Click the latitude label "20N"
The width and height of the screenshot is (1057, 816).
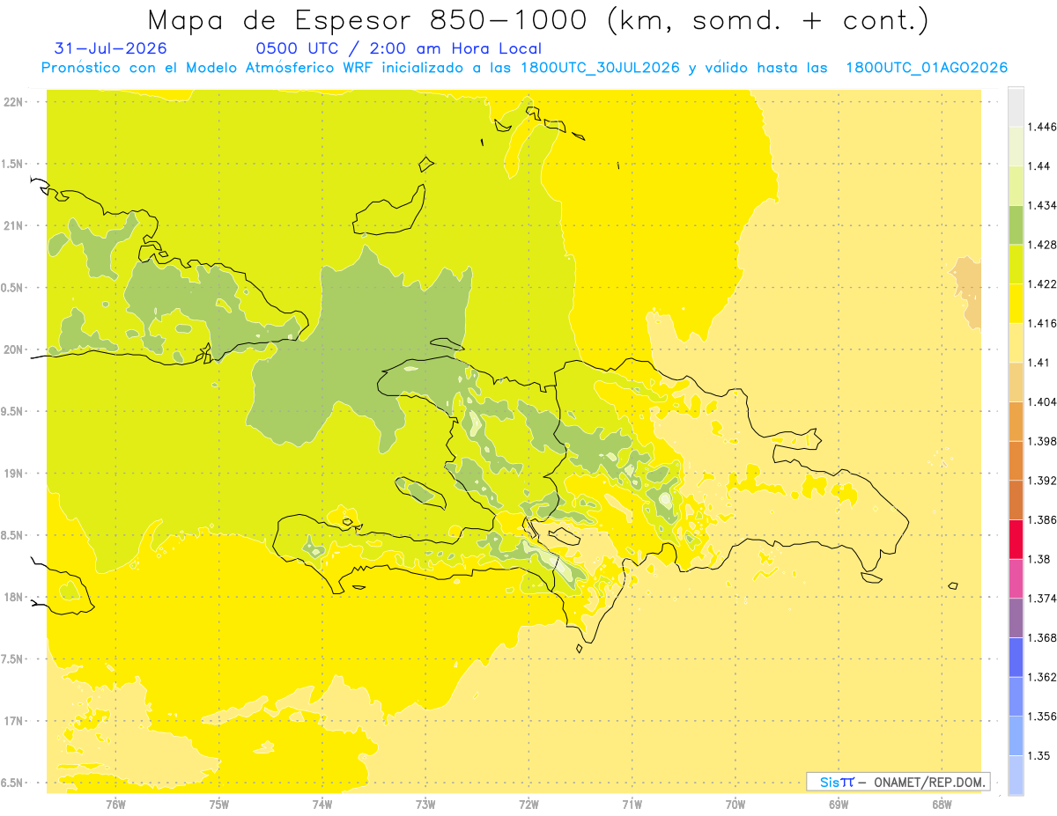[x=15, y=349]
